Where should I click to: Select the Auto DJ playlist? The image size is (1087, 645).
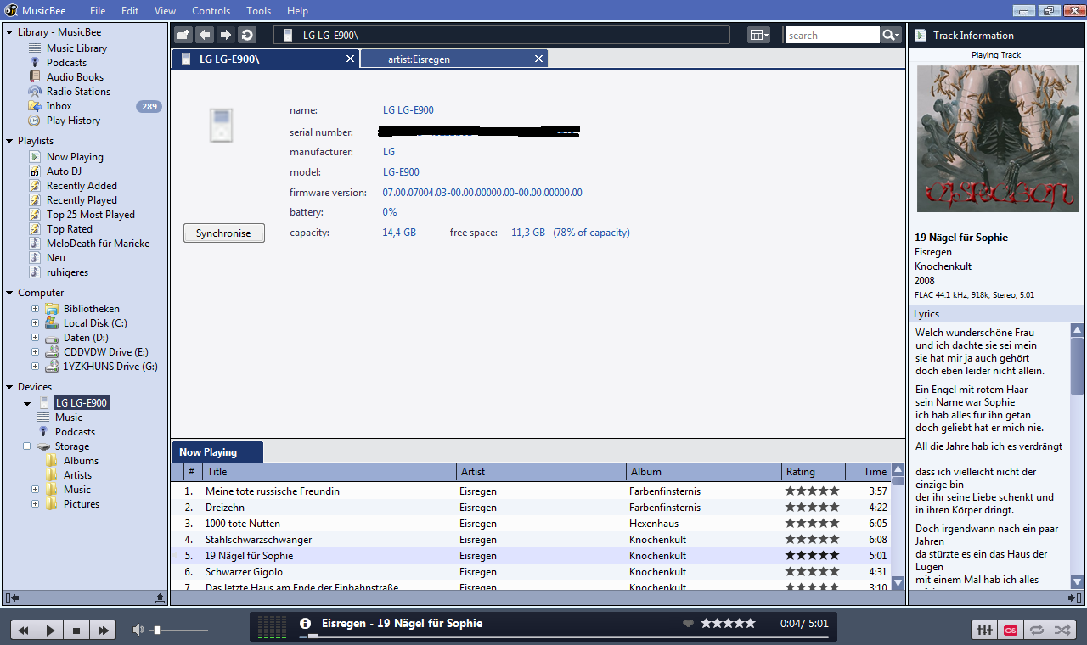[64, 171]
